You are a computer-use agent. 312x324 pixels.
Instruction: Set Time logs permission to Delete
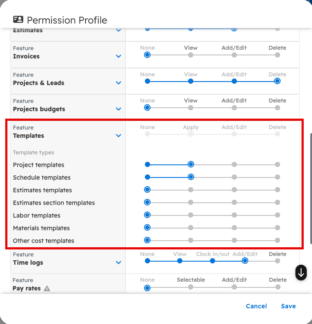tap(278, 261)
